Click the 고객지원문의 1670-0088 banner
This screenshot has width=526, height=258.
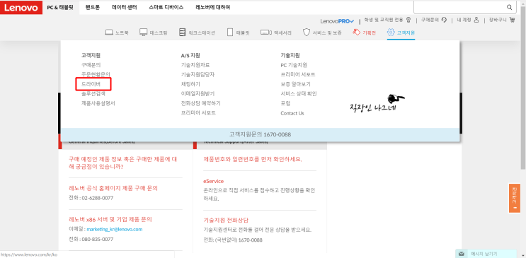click(x=260, y=135)
